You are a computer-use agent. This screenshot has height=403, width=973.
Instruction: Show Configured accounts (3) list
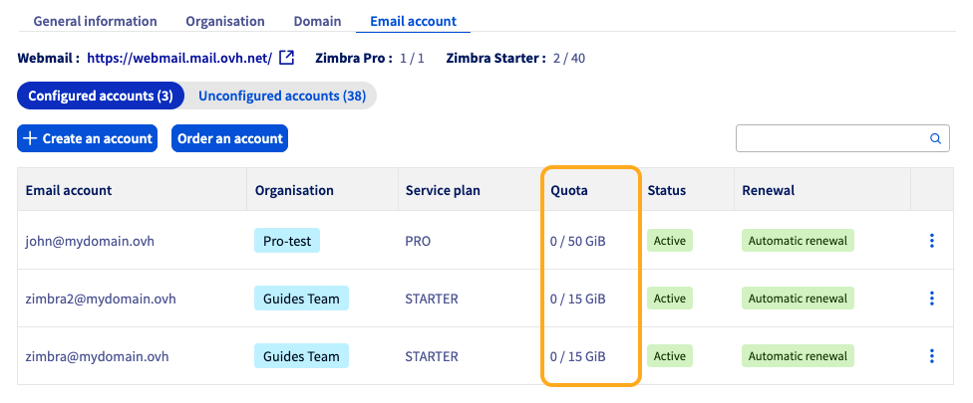[101, 97]
